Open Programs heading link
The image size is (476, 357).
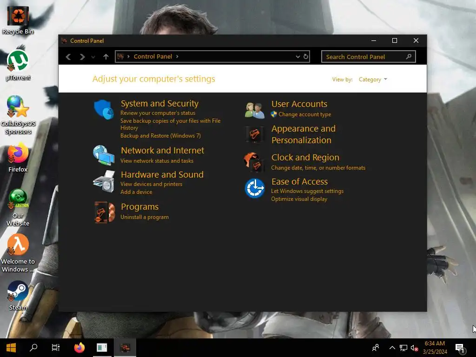[139, 207]
